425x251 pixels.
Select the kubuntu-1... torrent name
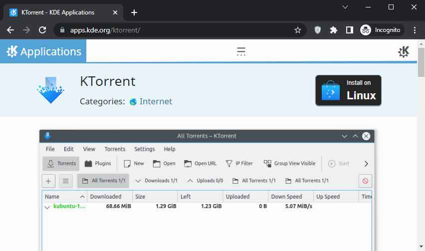(69, 206)
